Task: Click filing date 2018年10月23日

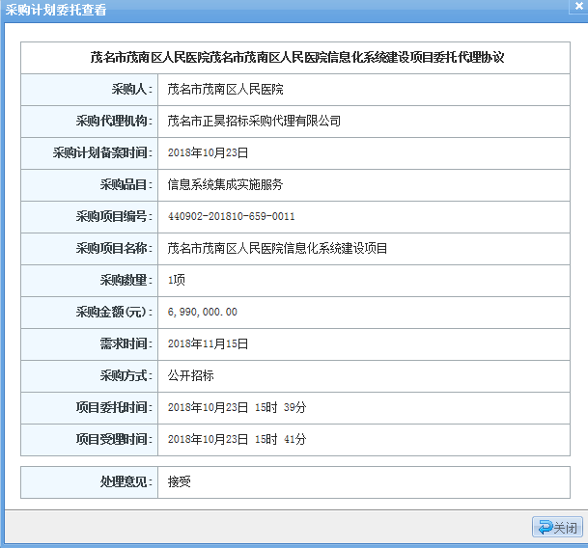Action: pos(209,153)
